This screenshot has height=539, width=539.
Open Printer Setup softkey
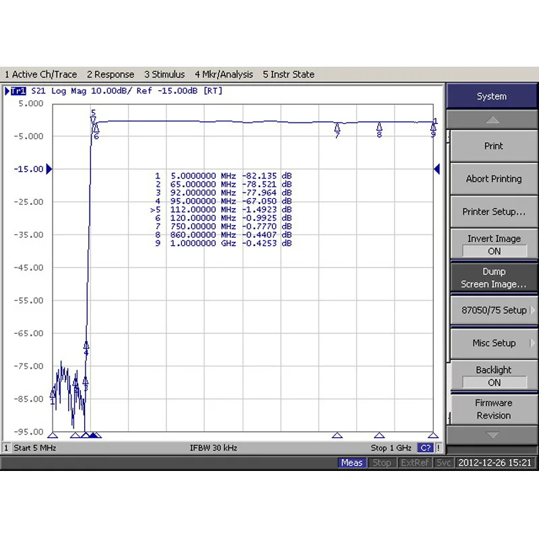[x=494, y=212]
